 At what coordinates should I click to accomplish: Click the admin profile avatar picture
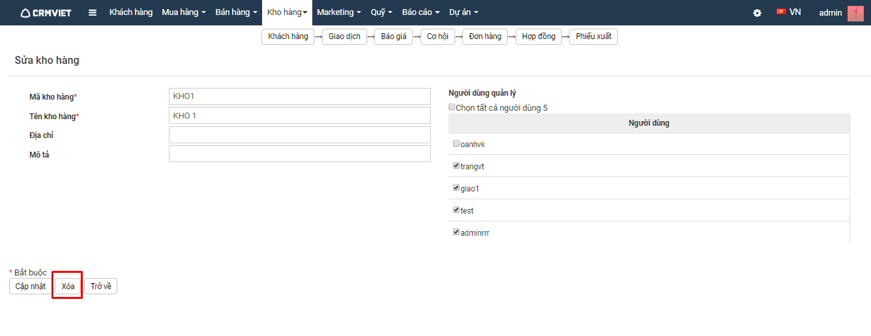pyautogui.click(x=855, y=13)
